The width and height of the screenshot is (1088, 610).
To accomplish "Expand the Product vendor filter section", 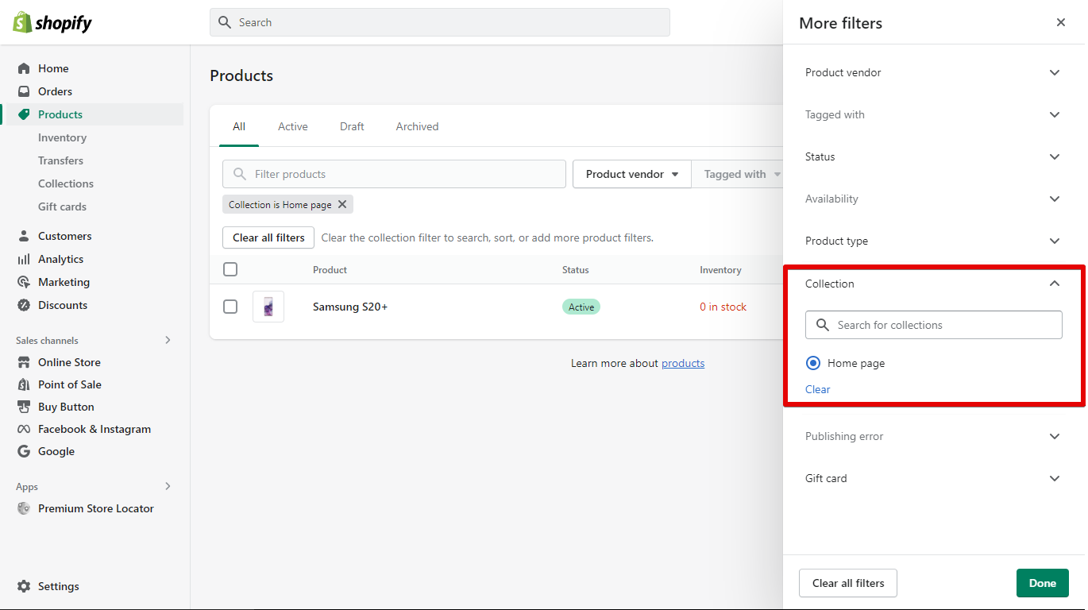I will [1054, 72].
